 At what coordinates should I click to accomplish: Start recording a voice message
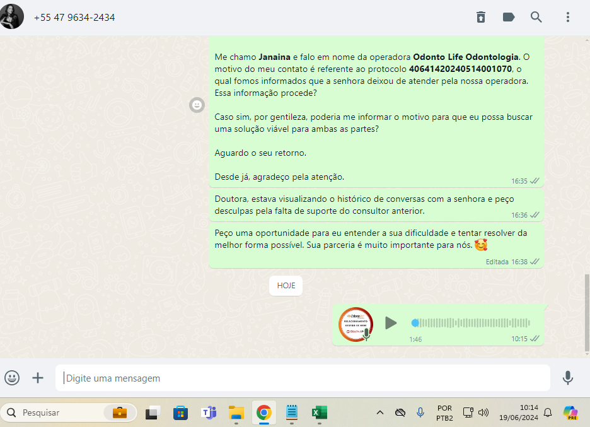[x=568, y=378]
